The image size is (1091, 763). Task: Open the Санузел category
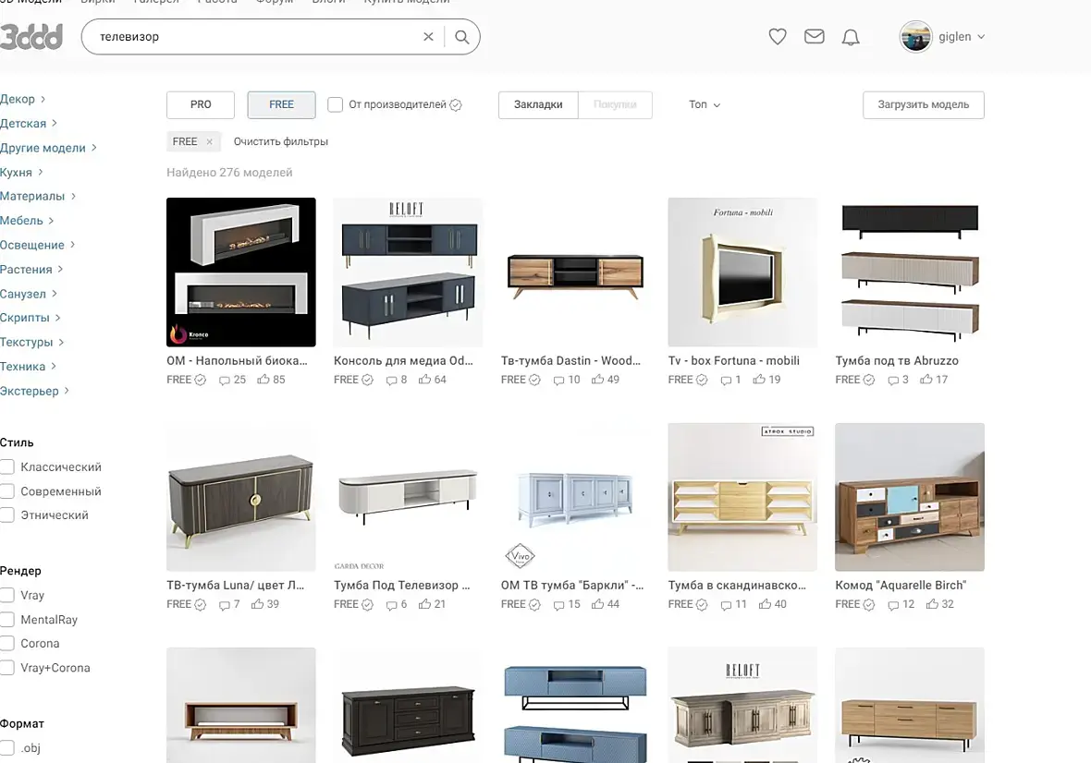[x=29, y=293]
